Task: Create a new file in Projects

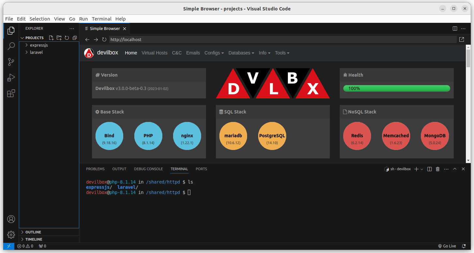Action: click(x=51, y=37)
